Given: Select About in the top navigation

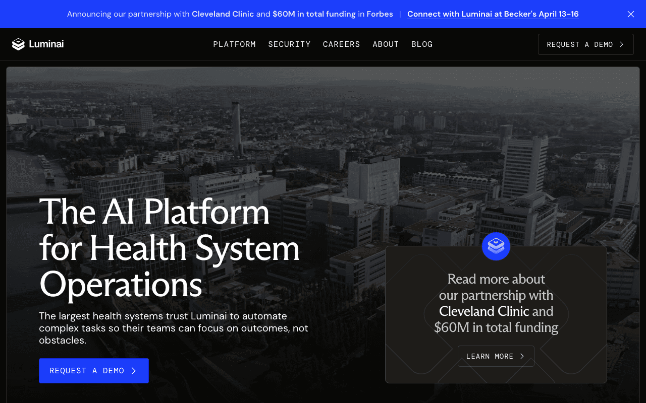Looking at the screenshot, I should click(386, 44).
